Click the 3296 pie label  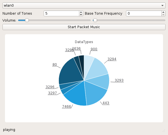point(50,87)
